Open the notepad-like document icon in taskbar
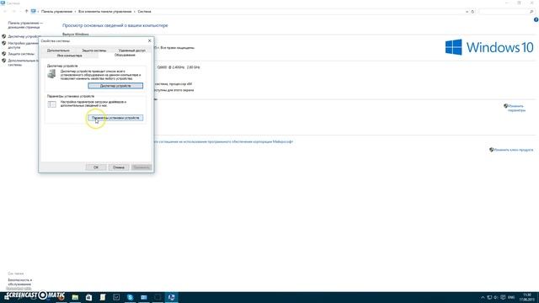Screen dimensions: 539x303 tap(103, 297)
